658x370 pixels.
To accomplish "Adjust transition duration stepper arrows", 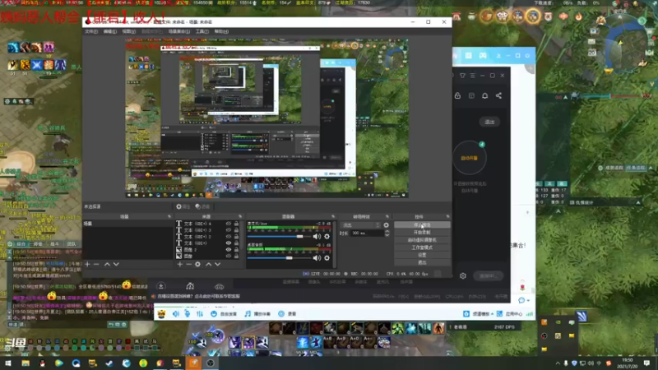I will [x=387, y=234].
